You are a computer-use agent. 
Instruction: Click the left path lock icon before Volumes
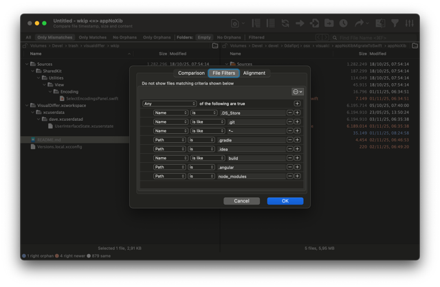pyautogui.click(x=25, y=46)
